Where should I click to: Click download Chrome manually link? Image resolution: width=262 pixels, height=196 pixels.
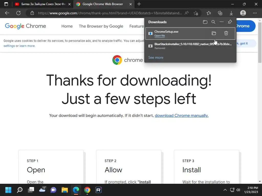181,116
